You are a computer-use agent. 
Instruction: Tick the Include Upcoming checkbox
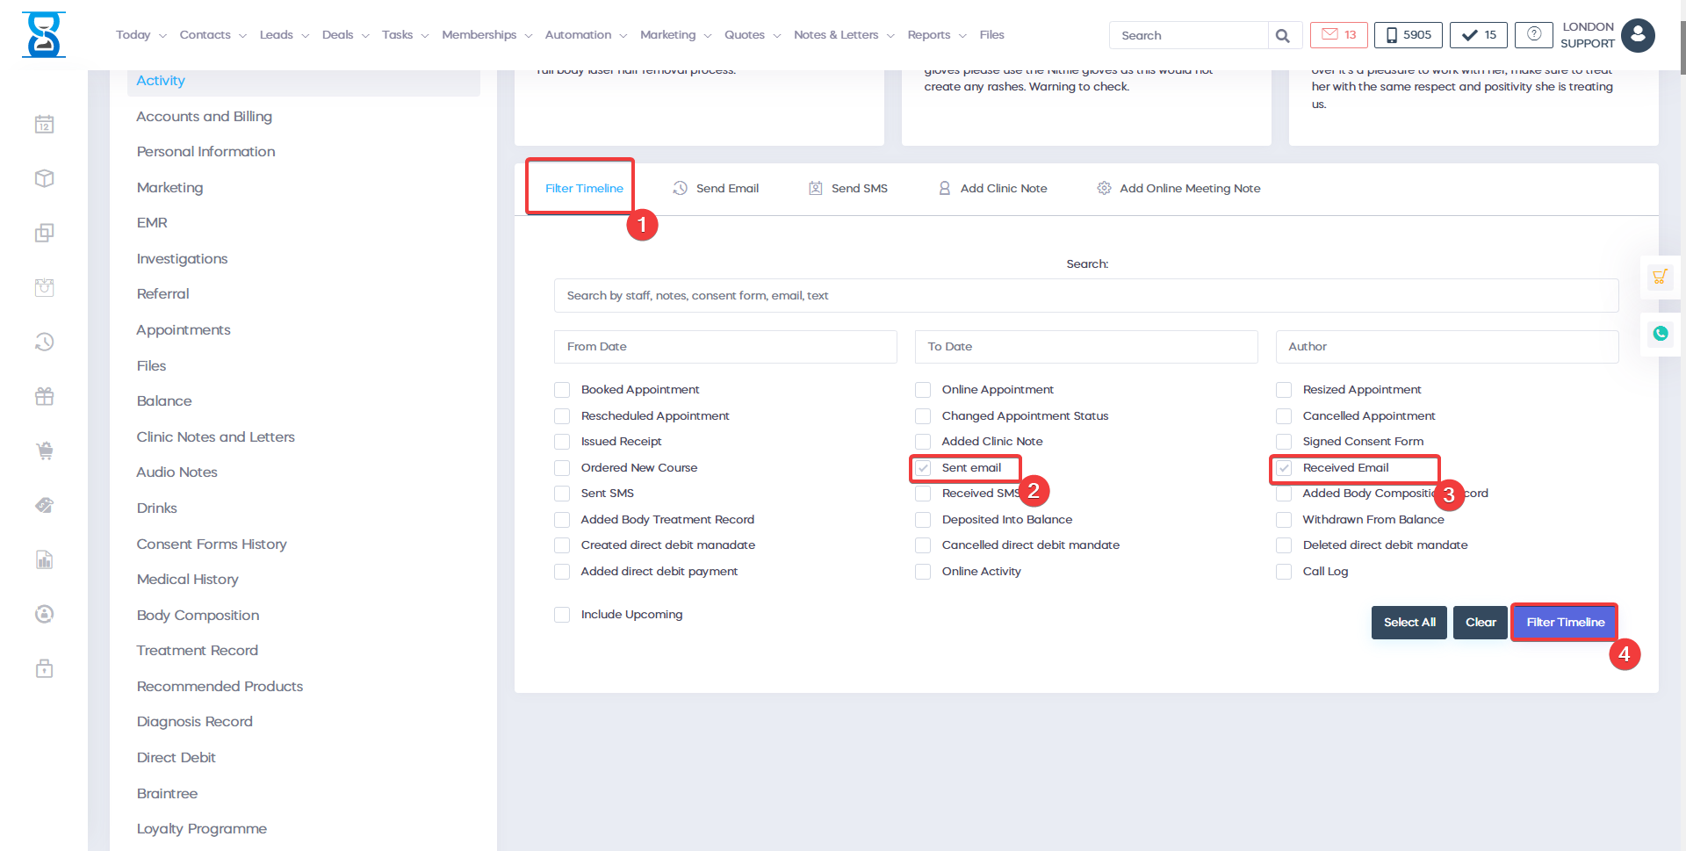[x=562, y=615]
